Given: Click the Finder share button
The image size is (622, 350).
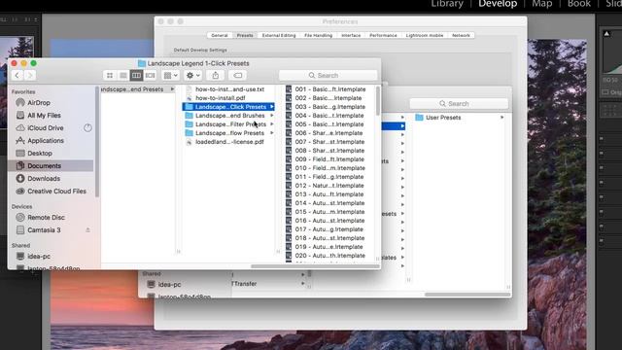Looking at the screenshot, I should [216, 76].
